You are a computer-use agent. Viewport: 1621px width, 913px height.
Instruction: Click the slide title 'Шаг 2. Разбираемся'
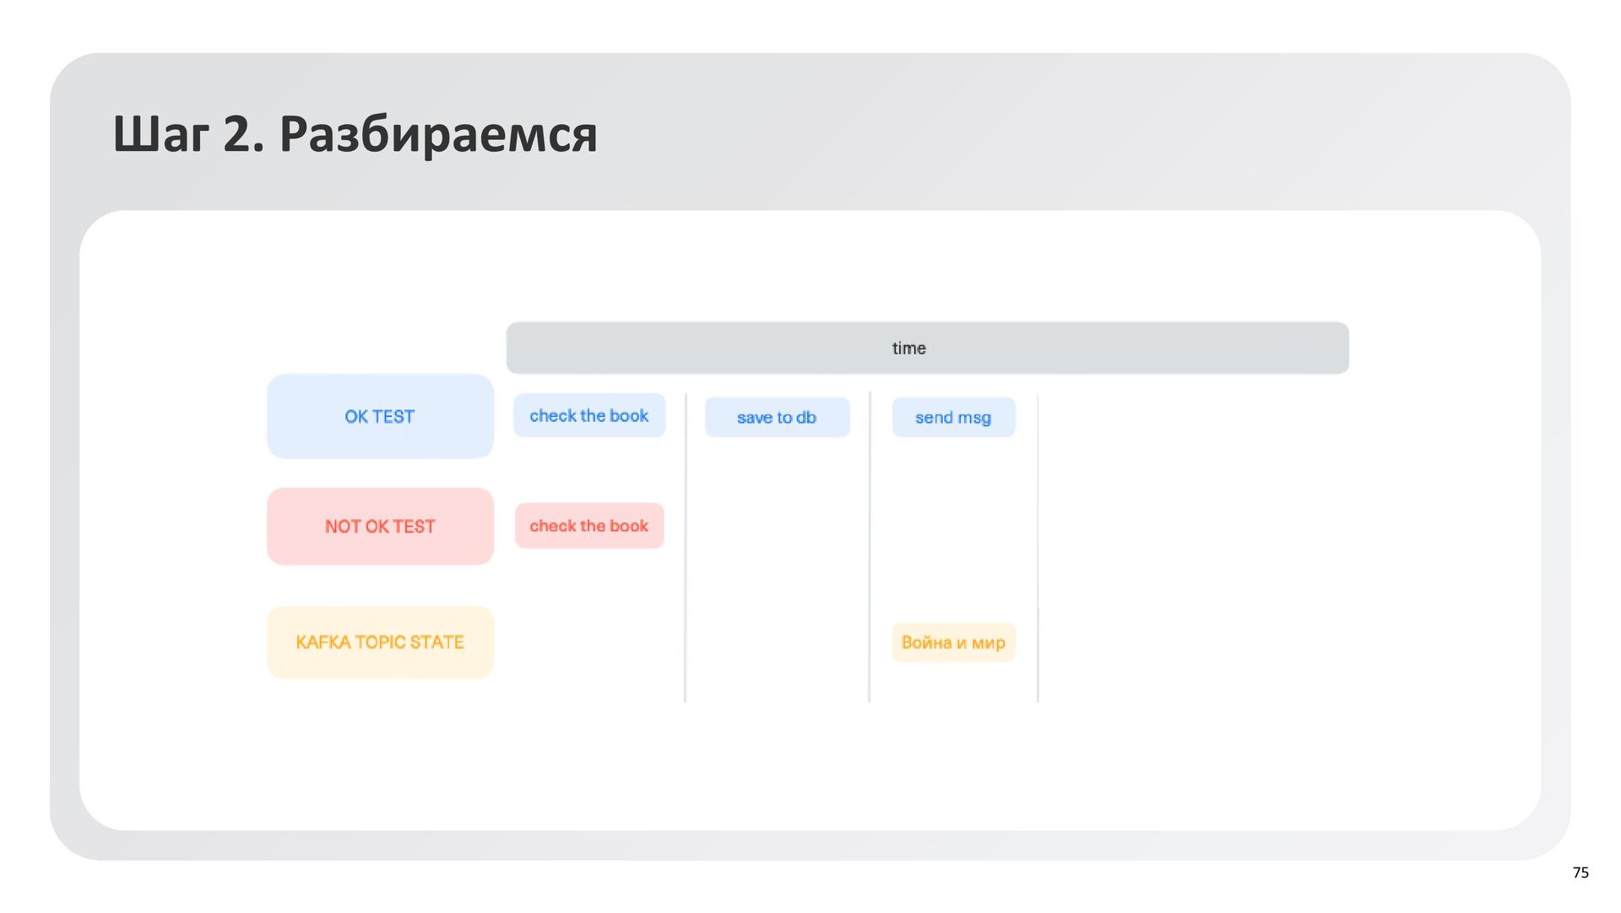[x=355, y=133]
